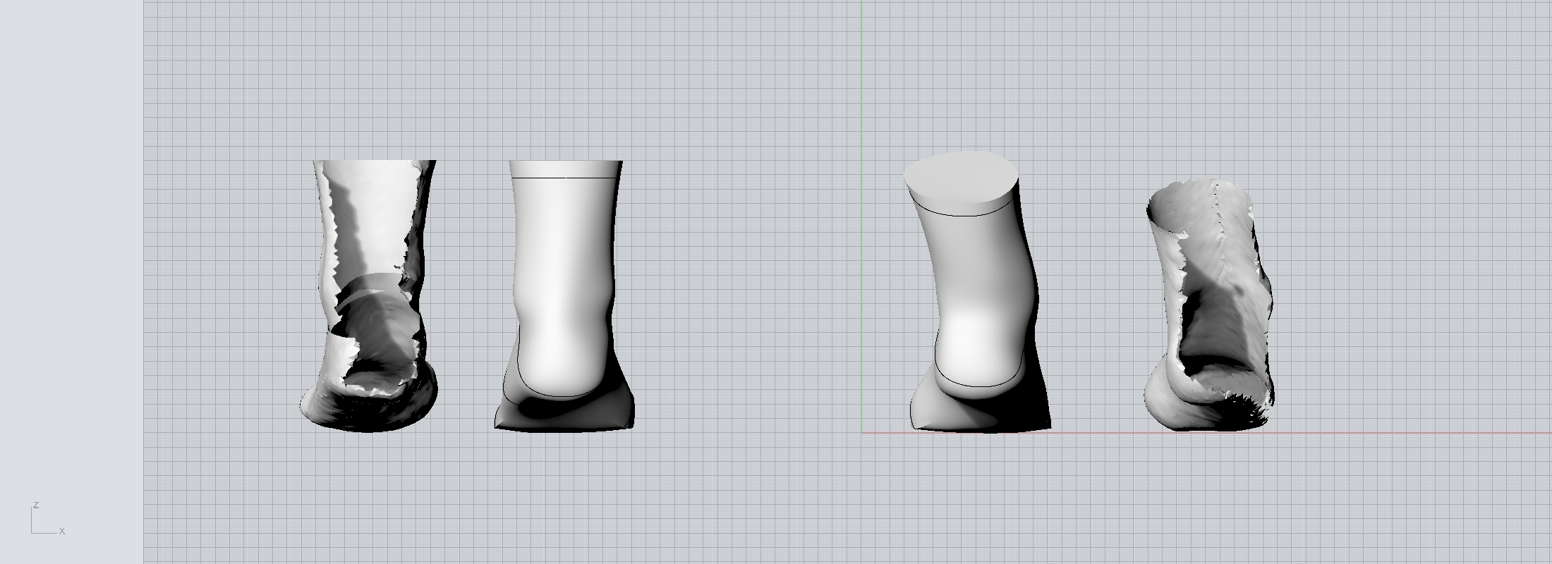The height and width of the screenshot is (564, 1552).
Task: Pick the horizontal seam line atop front-view smooth model
Action: pyautogui.click(x=564, y=178)
